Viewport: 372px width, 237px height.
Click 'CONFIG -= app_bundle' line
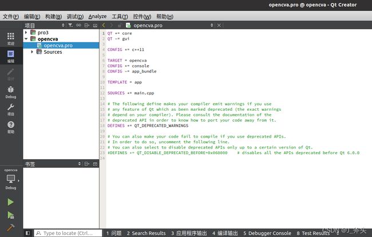132,71
